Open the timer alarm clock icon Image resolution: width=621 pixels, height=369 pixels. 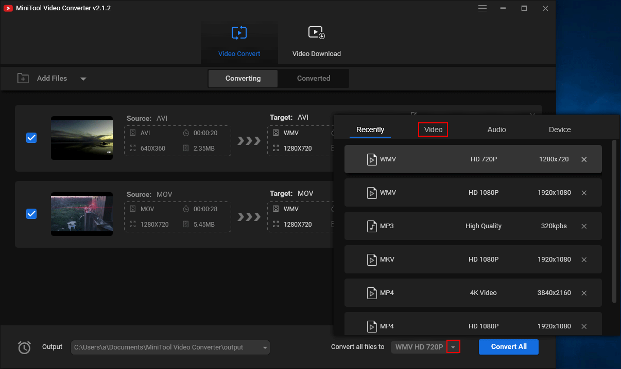24,347
